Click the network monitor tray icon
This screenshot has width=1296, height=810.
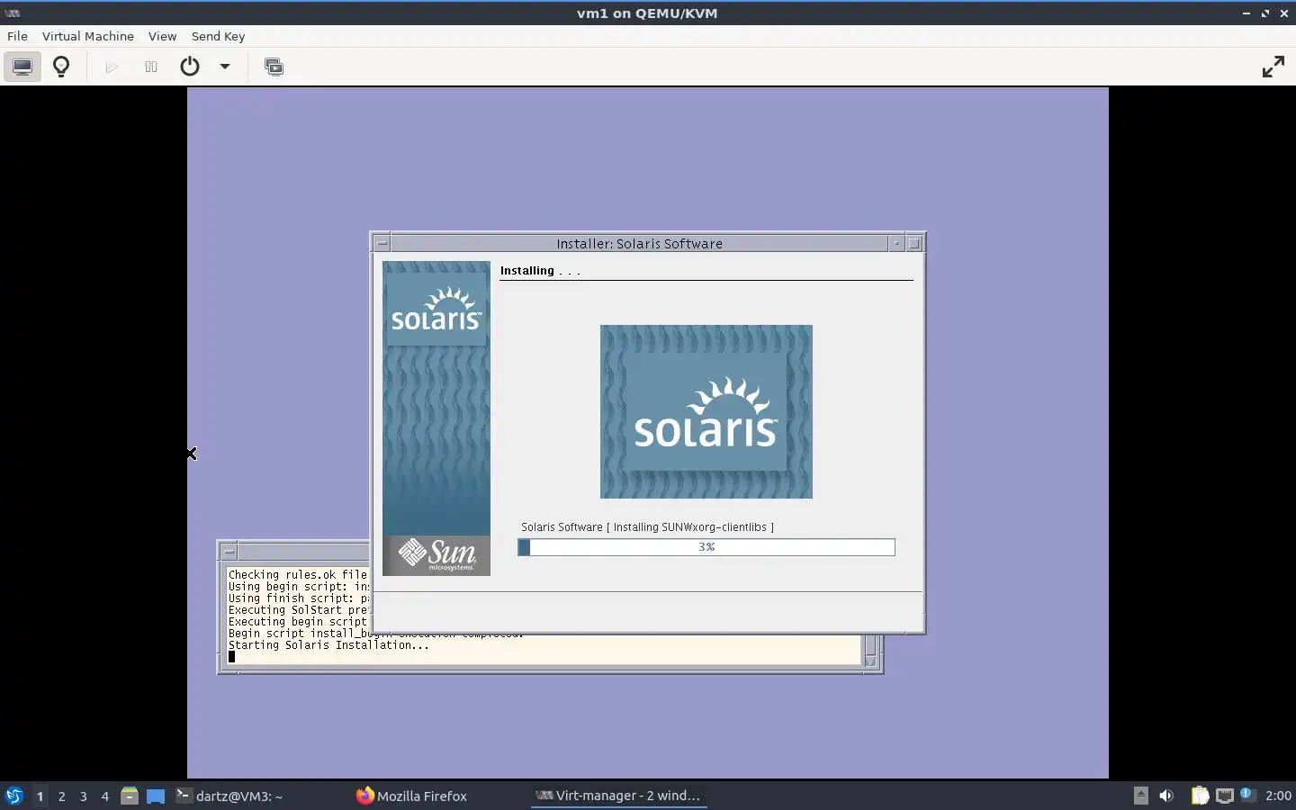point(1224,796)
